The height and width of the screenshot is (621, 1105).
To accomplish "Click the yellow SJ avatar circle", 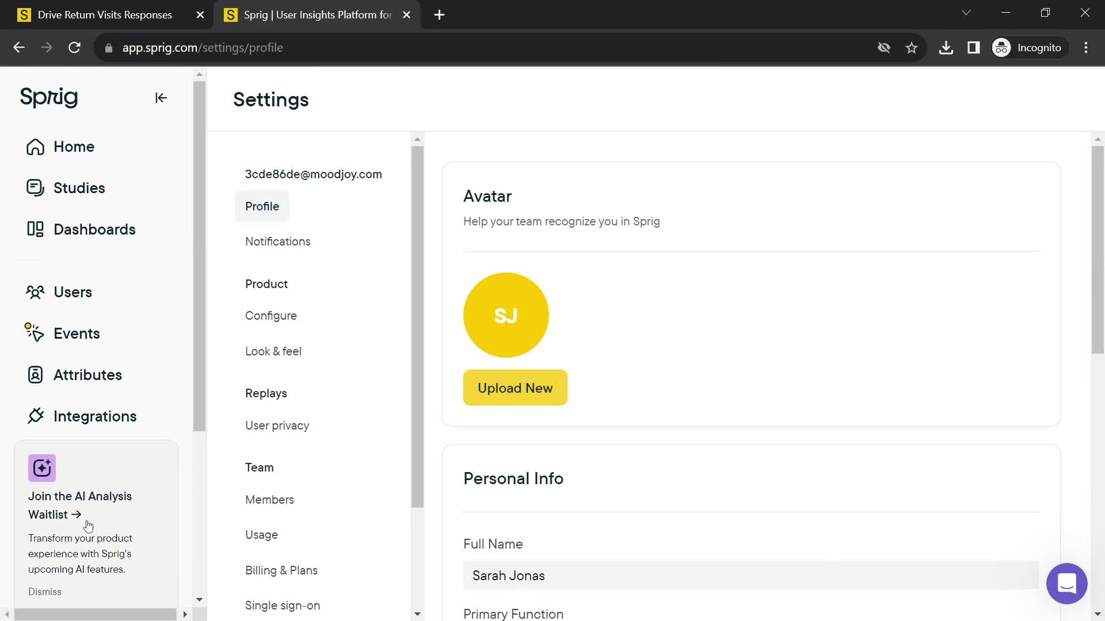I will pos(506,315).
